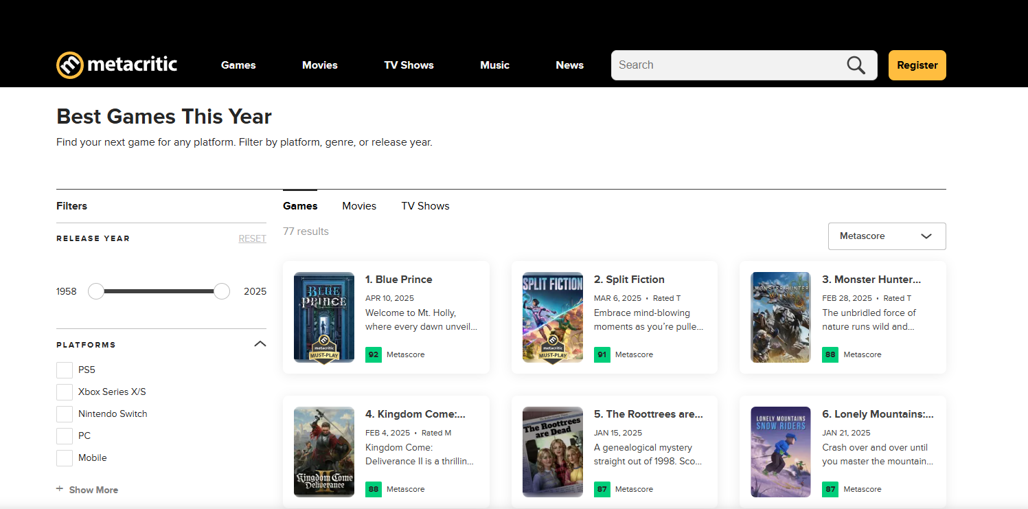Image resolution: width=1028 pixels, height=509 pixels.
Task: Click the plus icon beside Show More
Action: point(60,489)
